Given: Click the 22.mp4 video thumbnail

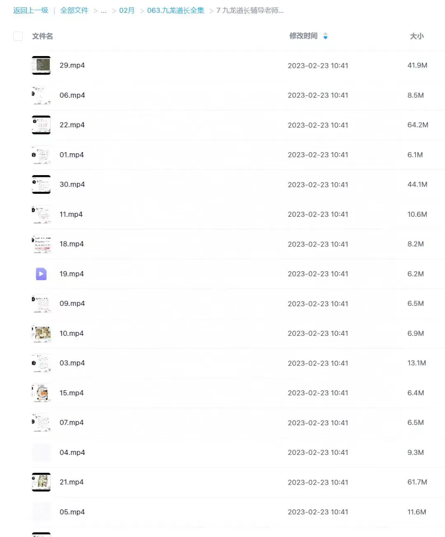Looking at the screenshot, I should click(x=41, y=125).
